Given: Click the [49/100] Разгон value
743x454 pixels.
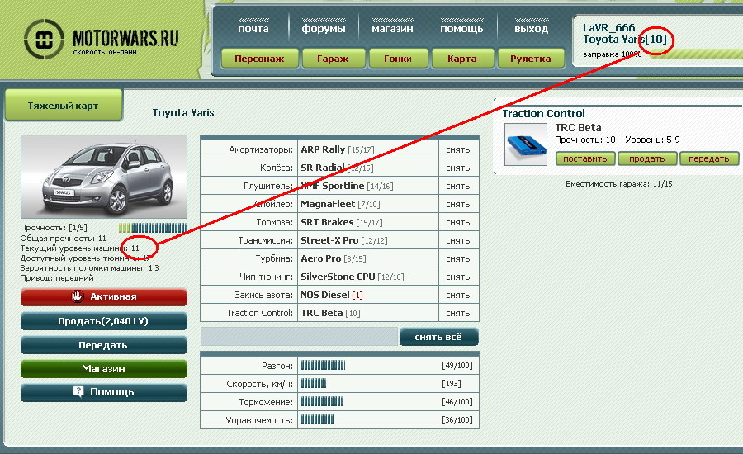Looking at the screenshot, I should 457,366.
